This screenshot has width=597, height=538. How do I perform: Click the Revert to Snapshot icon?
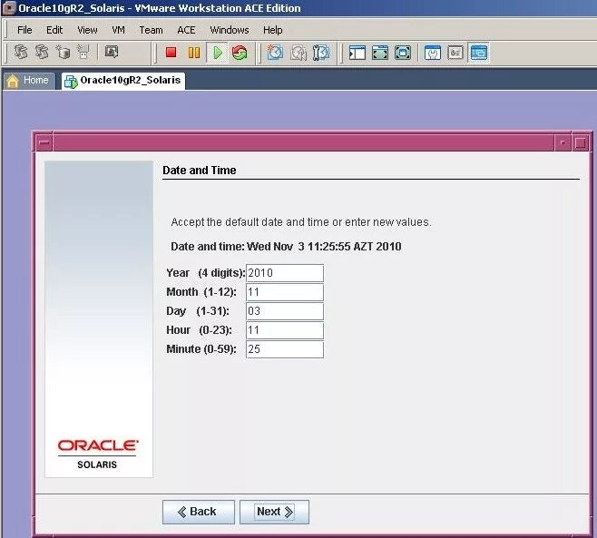pos(298,53)
